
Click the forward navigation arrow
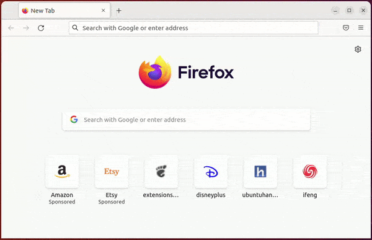tap(26, 28)
